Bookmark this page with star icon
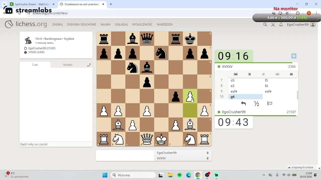 coord(287,13)
